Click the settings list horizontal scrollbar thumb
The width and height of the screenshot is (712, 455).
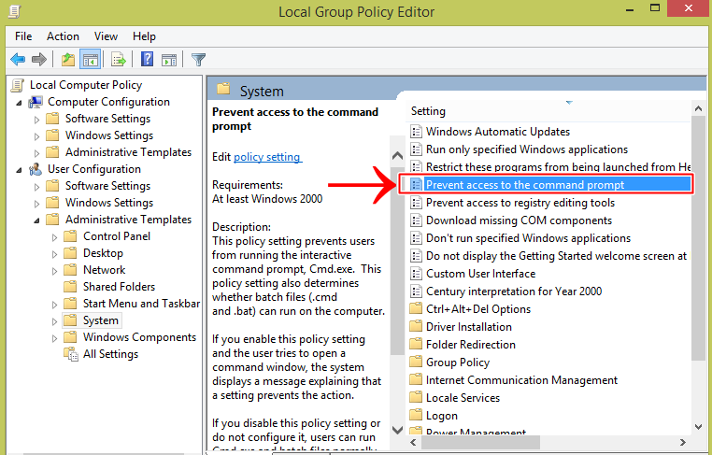(x=479, y=442)
